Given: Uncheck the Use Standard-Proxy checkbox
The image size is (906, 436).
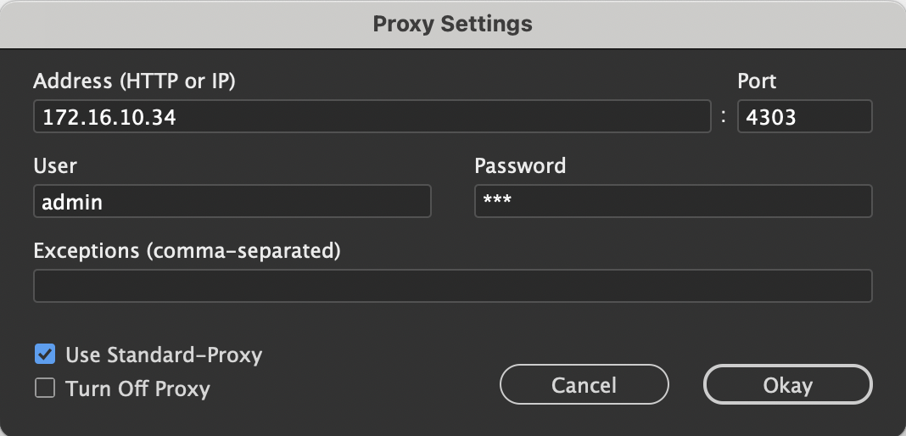Looking at the screenshot, I should [x=45, y=354].
